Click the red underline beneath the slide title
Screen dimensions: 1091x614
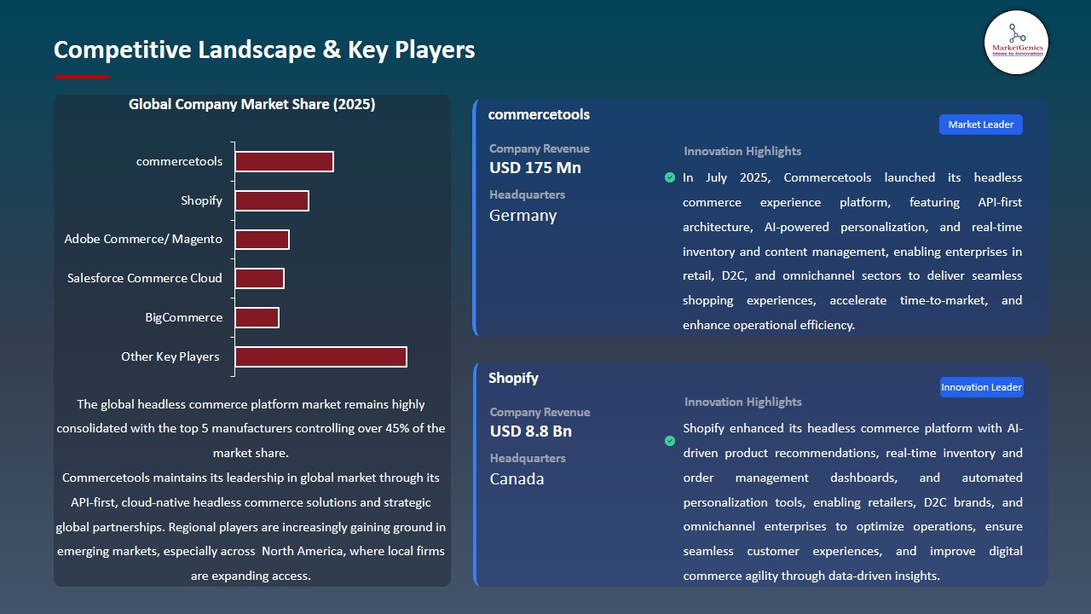81,75
